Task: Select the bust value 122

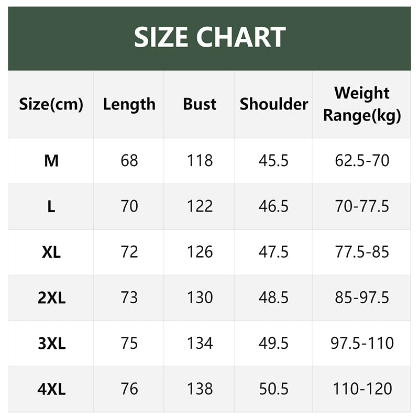Action: [200, 206]
